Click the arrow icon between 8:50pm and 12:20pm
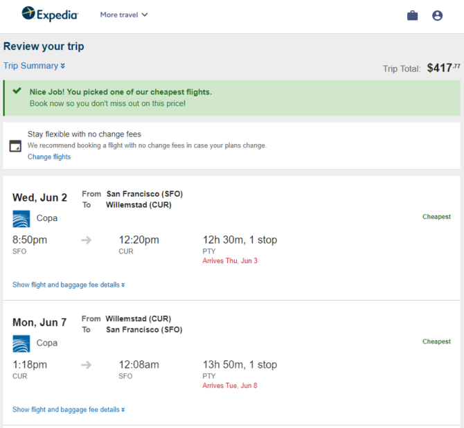464x428 pixels. (86, 240)
